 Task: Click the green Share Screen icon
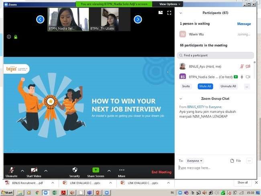[96, 170]
